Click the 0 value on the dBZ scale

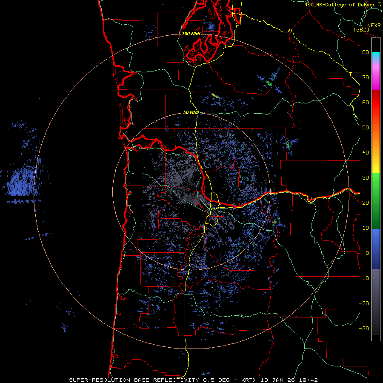pos(367,253)
